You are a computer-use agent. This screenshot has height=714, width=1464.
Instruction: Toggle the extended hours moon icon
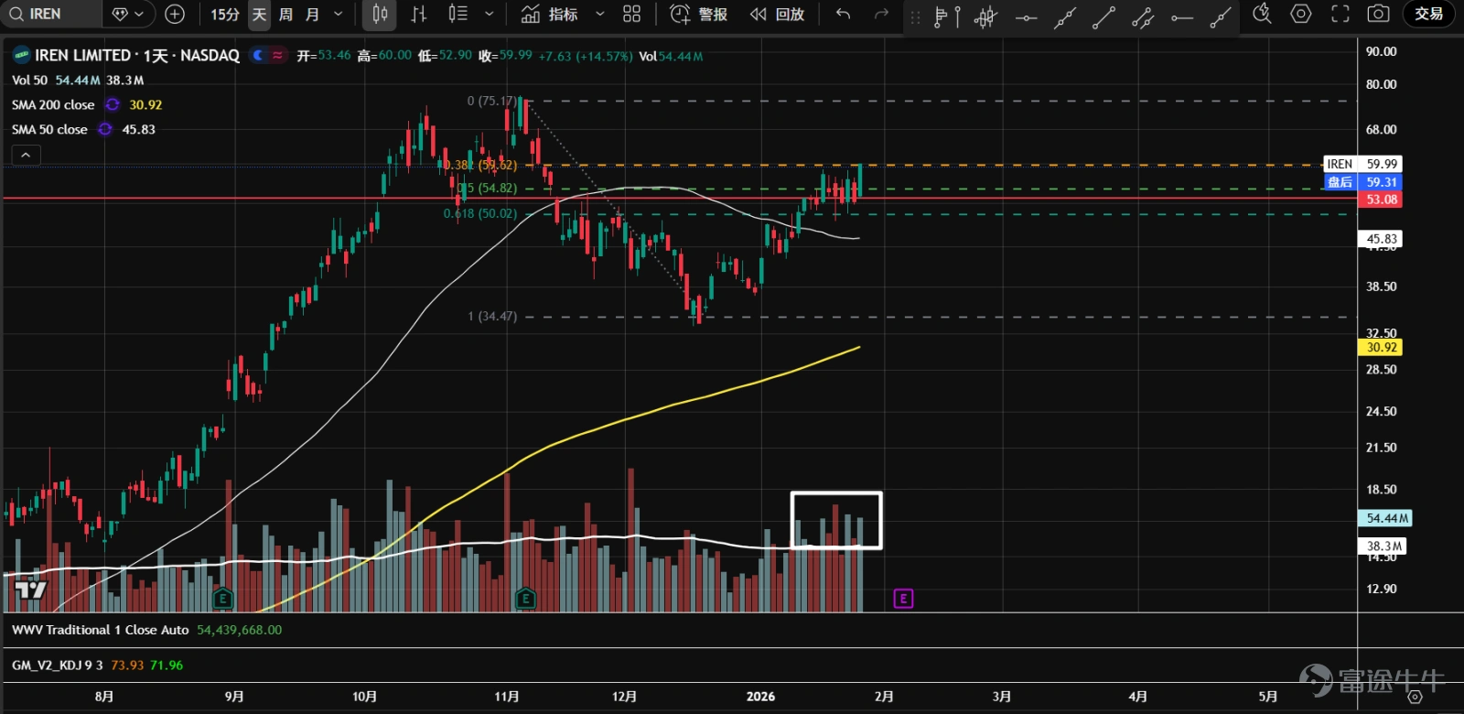[258, 56]
